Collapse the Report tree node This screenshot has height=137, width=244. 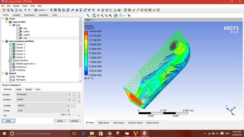coord(3,73)
